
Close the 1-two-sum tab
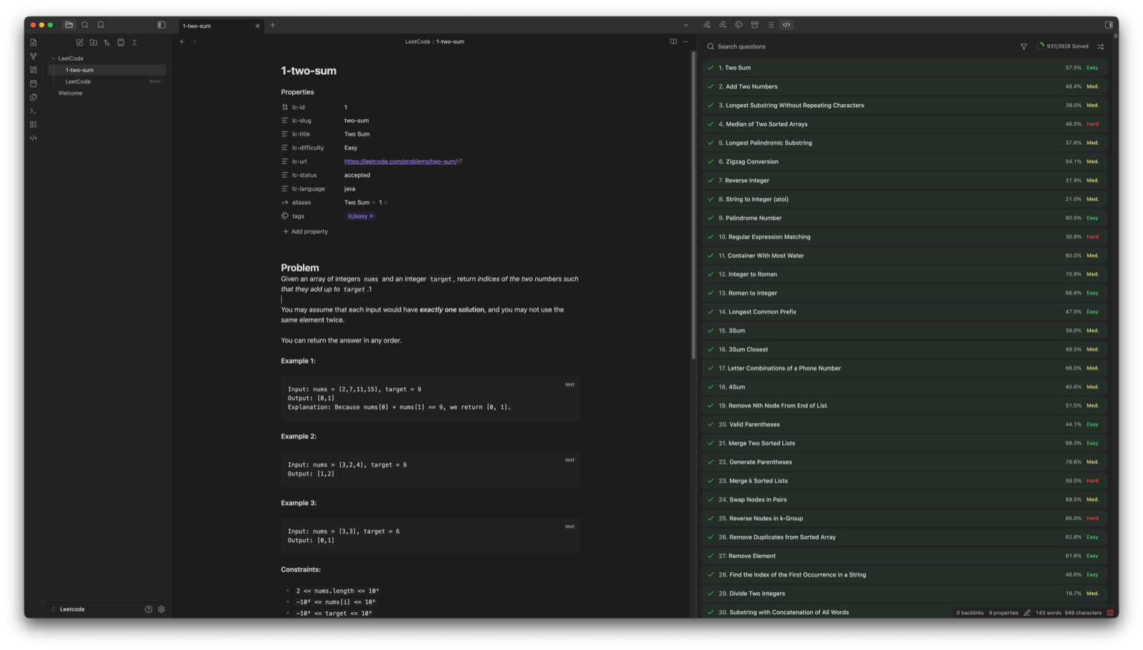coord(258,26)
